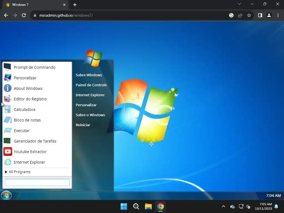Open the taskbar Search magnifier
The image size is (284, 213).
[136, 206]
